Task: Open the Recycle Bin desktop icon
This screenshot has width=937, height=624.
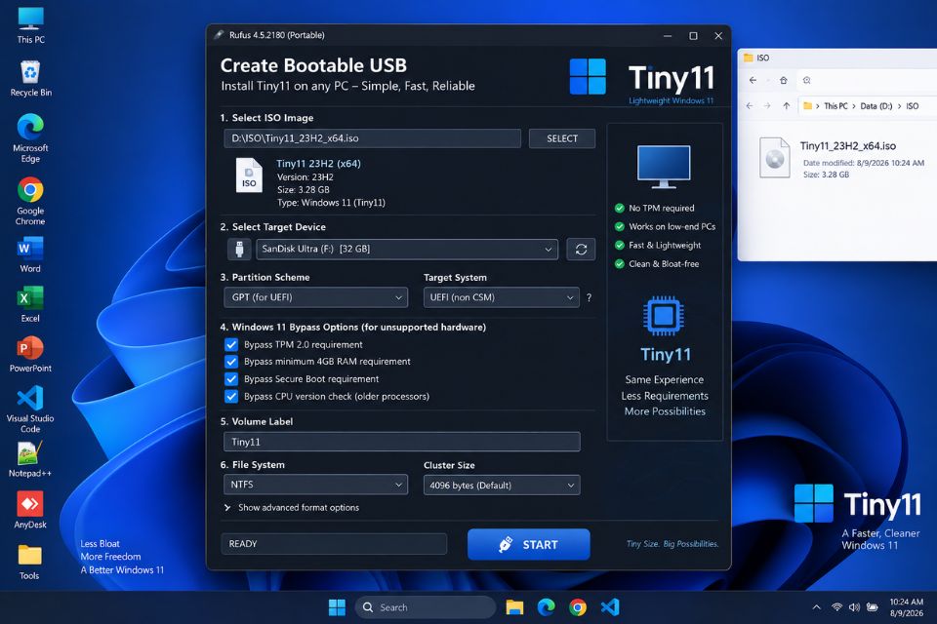Action: coord(30,78)
